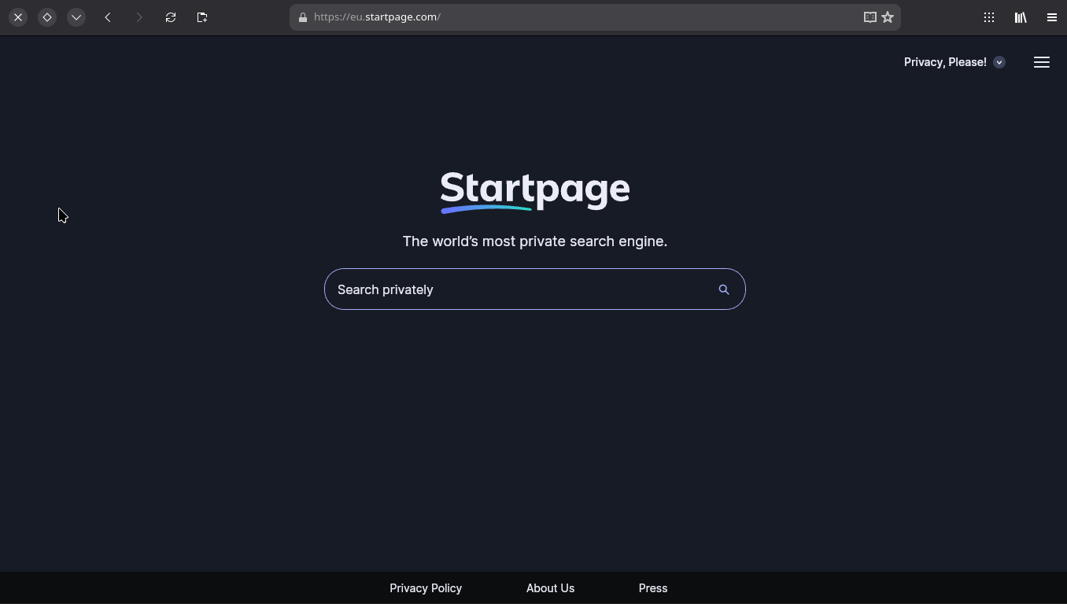Open the grid apps overview icon

coord(989,17)
